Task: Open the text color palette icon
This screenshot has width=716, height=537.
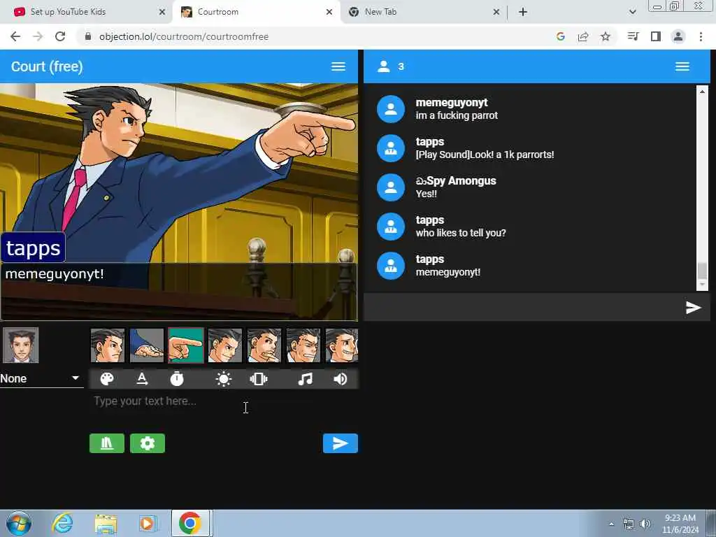Action: (107, 379)
